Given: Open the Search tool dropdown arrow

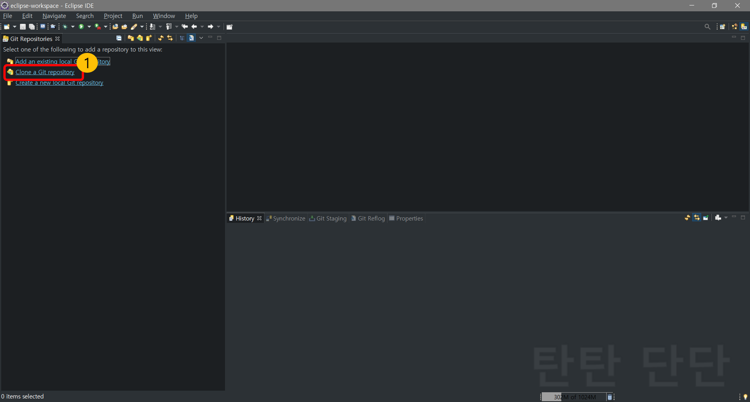Looking at the screenshot, I should (142, 27).
